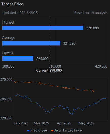Click the 'May 2025' axis label
This screenshot has width=110, height=134.
click(86, 123)
